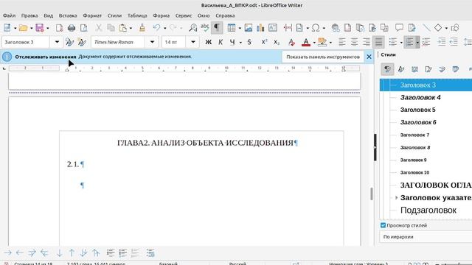Click the vertical scrollbar handle
The height and width of the screenshot is (265, 472).
[x=371, y=194]
